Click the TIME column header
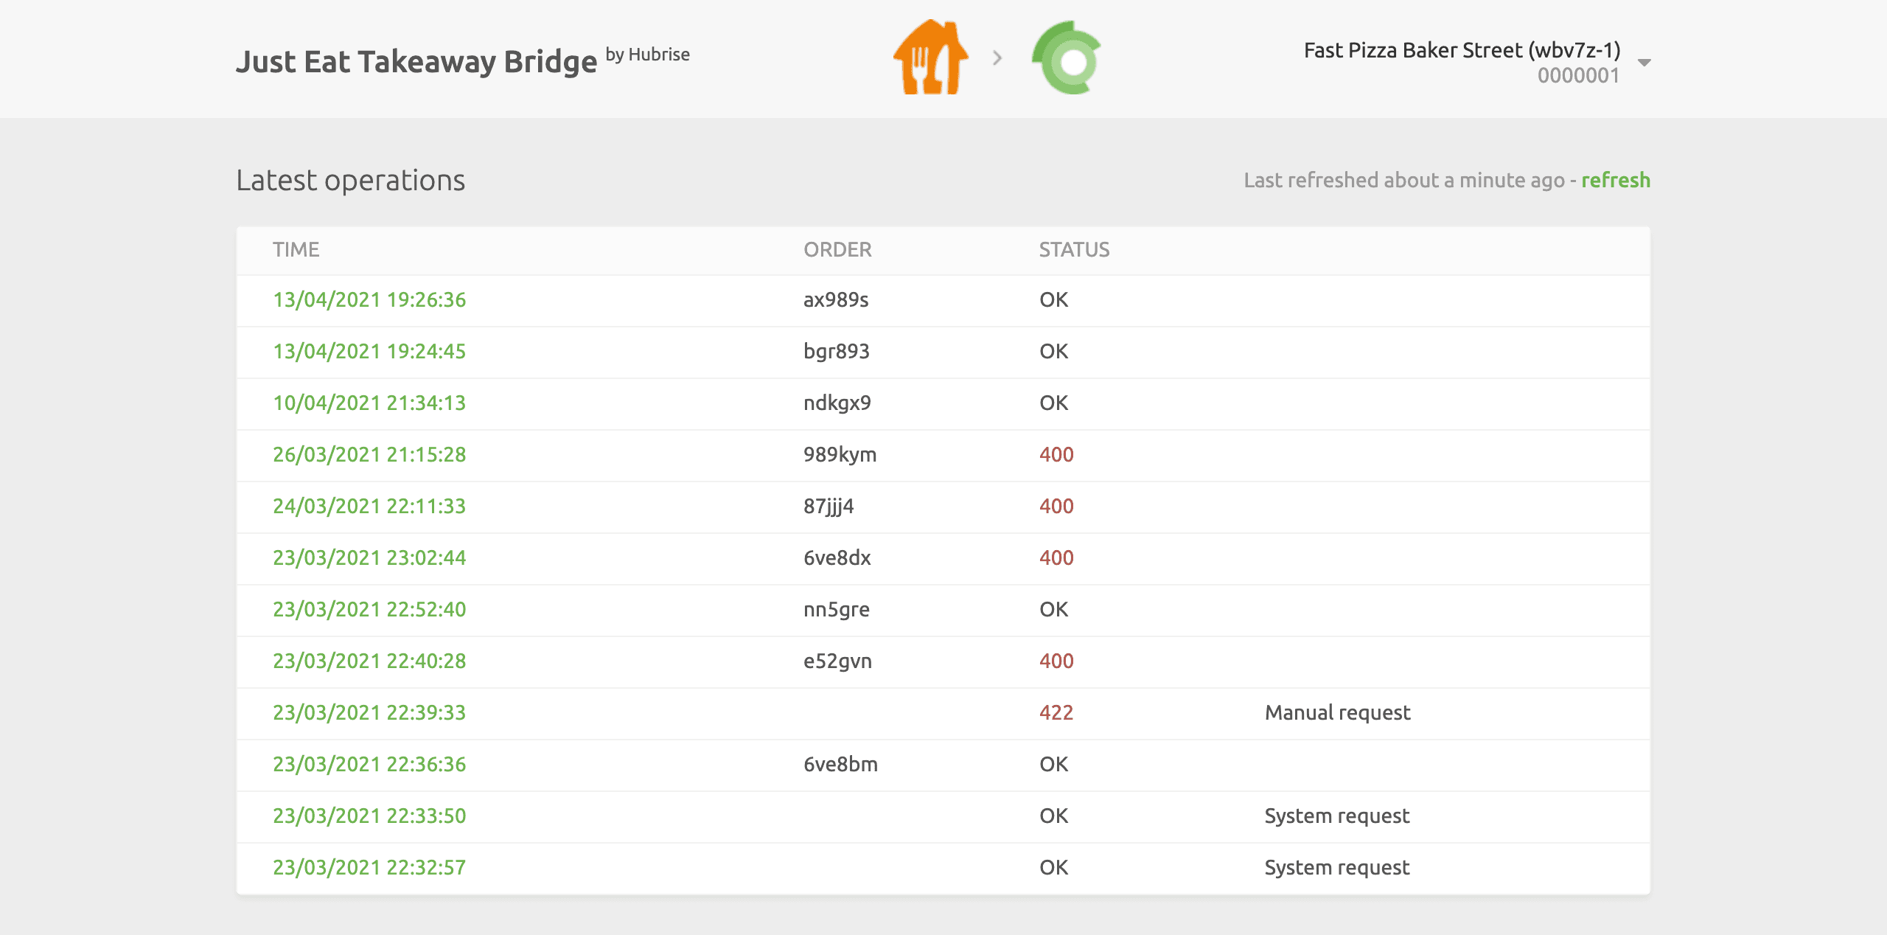Screen dimensions: 1887x935 [x=296, y=249]
